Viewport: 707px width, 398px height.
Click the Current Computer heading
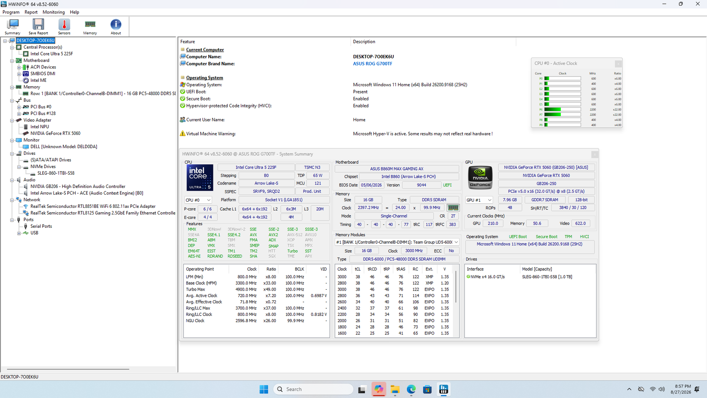[205, 50]
